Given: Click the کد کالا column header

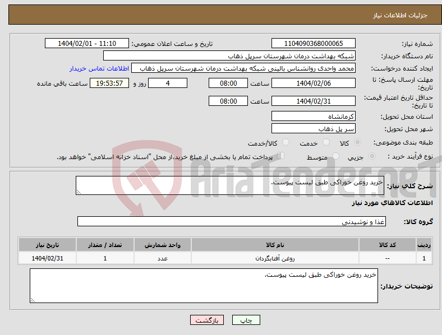Looking at the screenshot, I should pos(388,245).
